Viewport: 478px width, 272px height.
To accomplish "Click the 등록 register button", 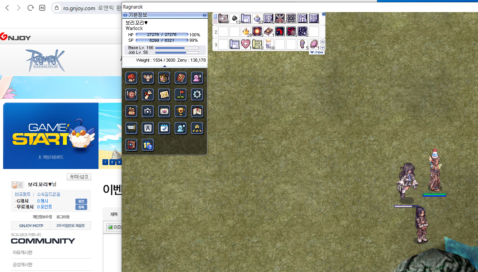I will point(81,207).
